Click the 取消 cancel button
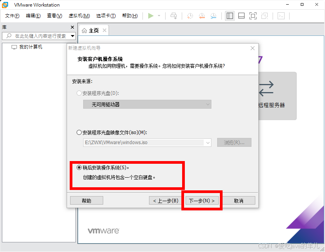 click(239, 201)
